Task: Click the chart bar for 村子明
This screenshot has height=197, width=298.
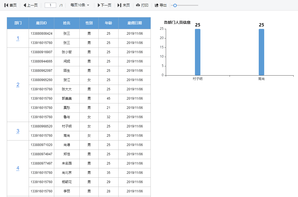Action: click(x=198, y=52)
